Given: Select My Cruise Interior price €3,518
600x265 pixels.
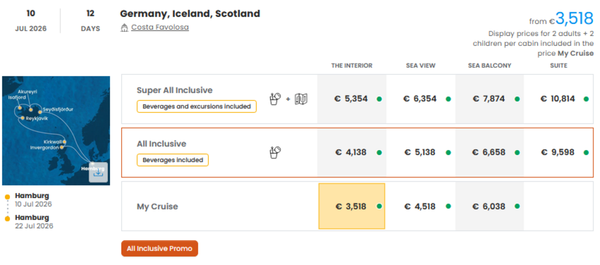Looking at the screenshot, I should click(x=351, y=206).
